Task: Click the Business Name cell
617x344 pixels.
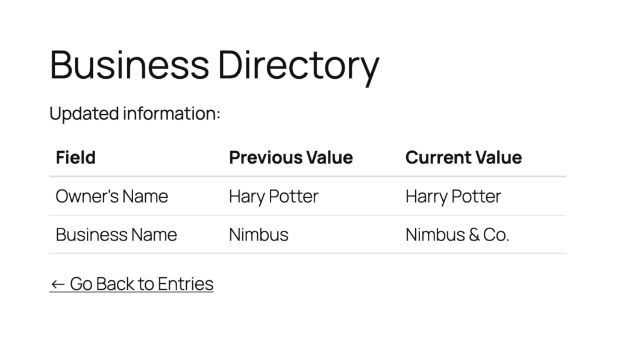Action: [116, 235]
